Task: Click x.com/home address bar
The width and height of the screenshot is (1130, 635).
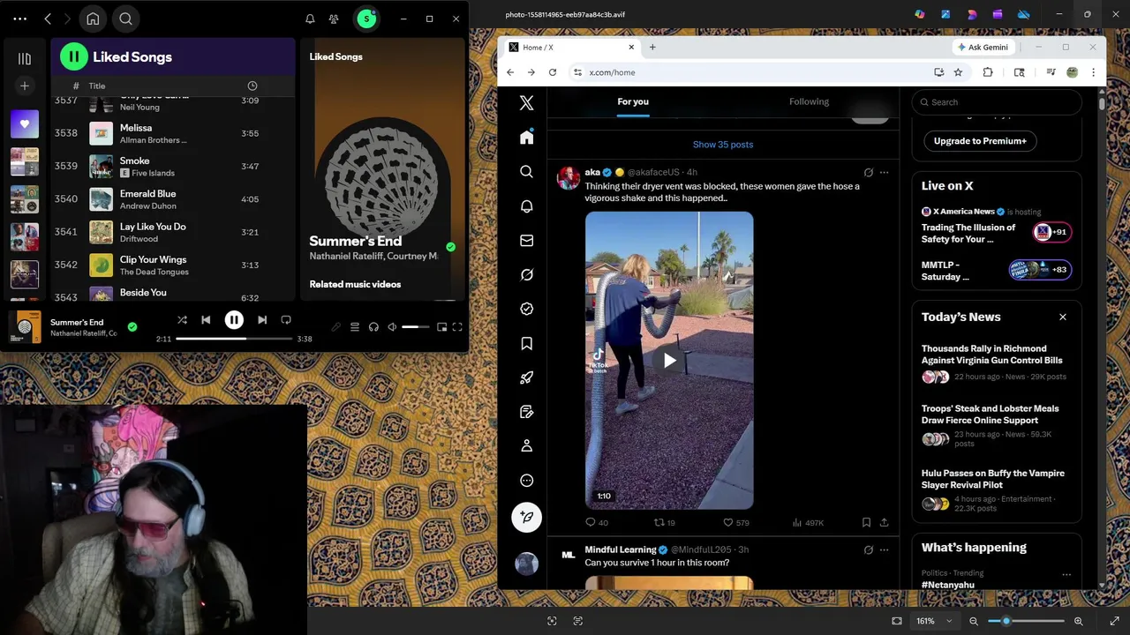Action: tap(750, 72)
